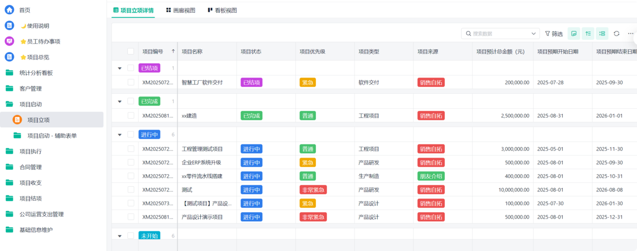Collapse the 未开始 group arrow

click(119, 236)
